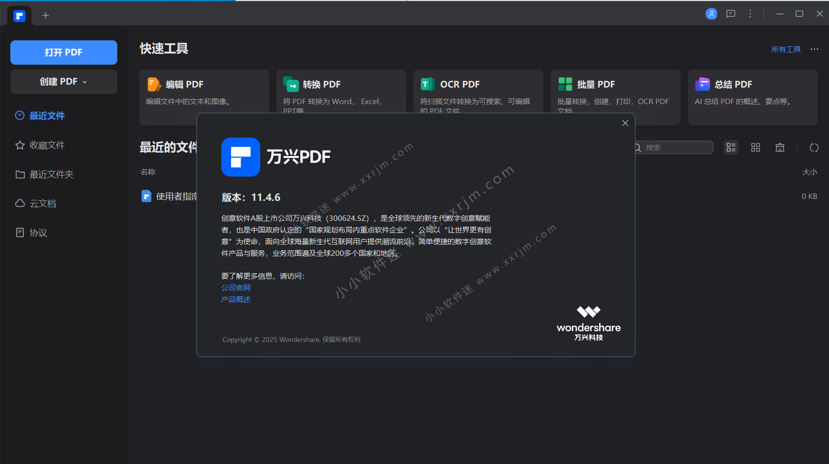Viewport: 829px width, 464px height.
Task: Switch to list view layout
Action: click(x=731, y=147)
